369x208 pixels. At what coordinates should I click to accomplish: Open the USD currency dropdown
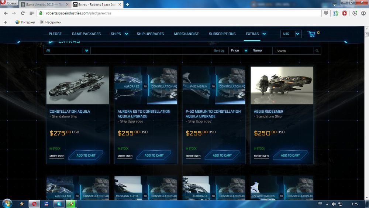[x=291, y=34]
